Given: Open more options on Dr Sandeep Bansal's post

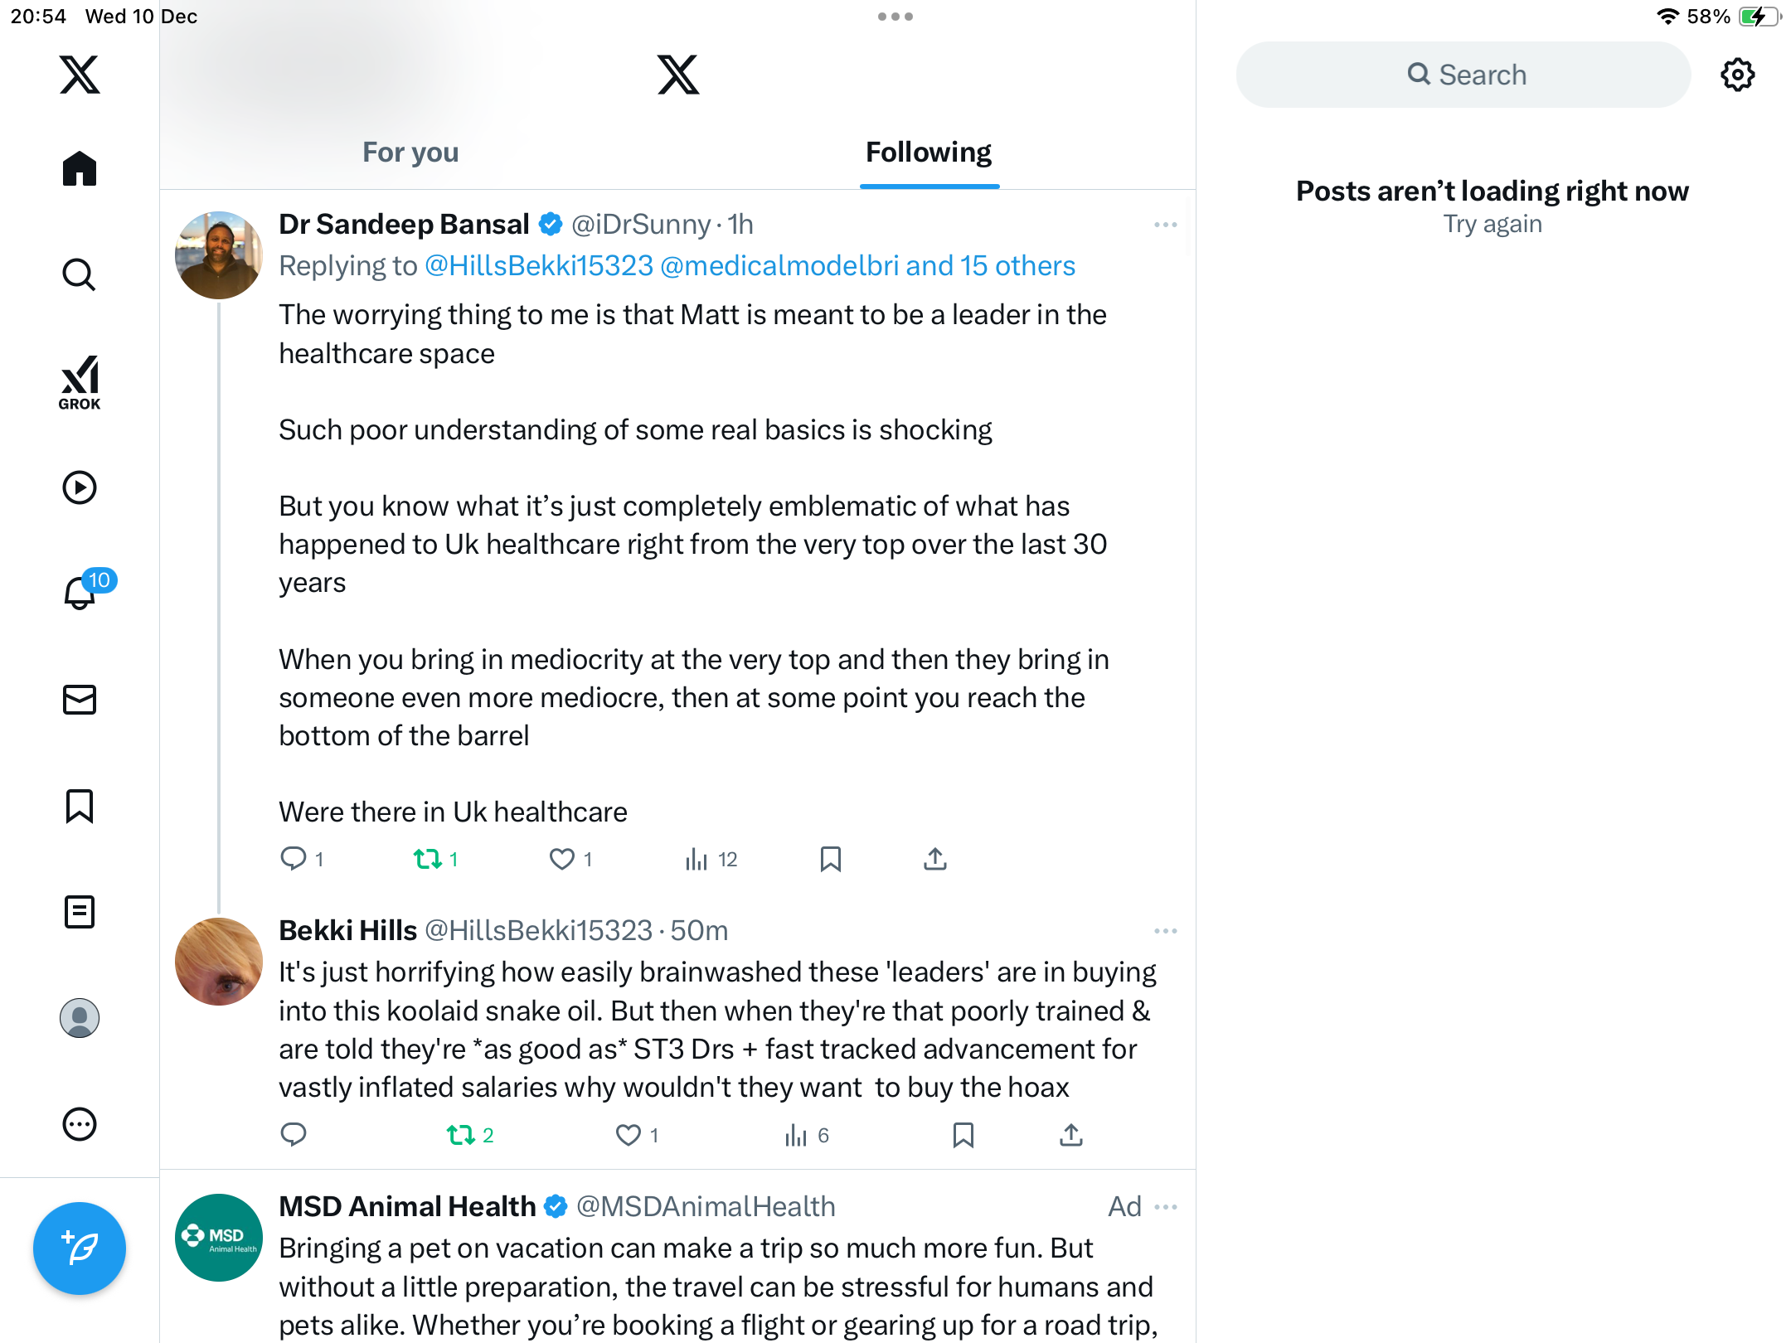Looking at the screenshot, I should 1165,225.
